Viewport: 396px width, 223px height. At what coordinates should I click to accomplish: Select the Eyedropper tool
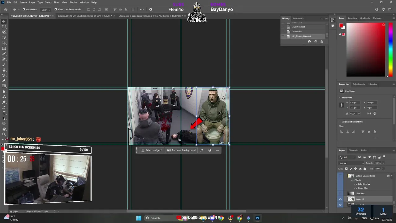[4, 54]
